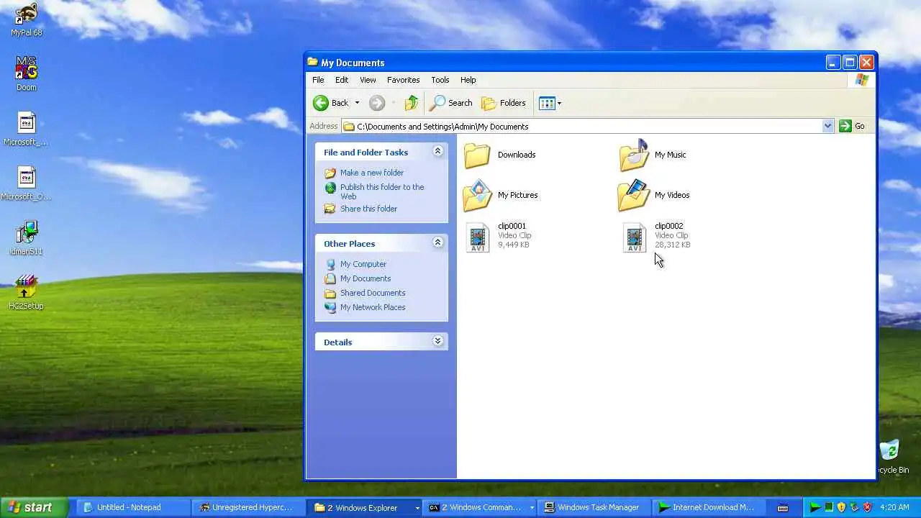Select the clip0002 AVI file icon
The image size is (921, 518).
634,237
